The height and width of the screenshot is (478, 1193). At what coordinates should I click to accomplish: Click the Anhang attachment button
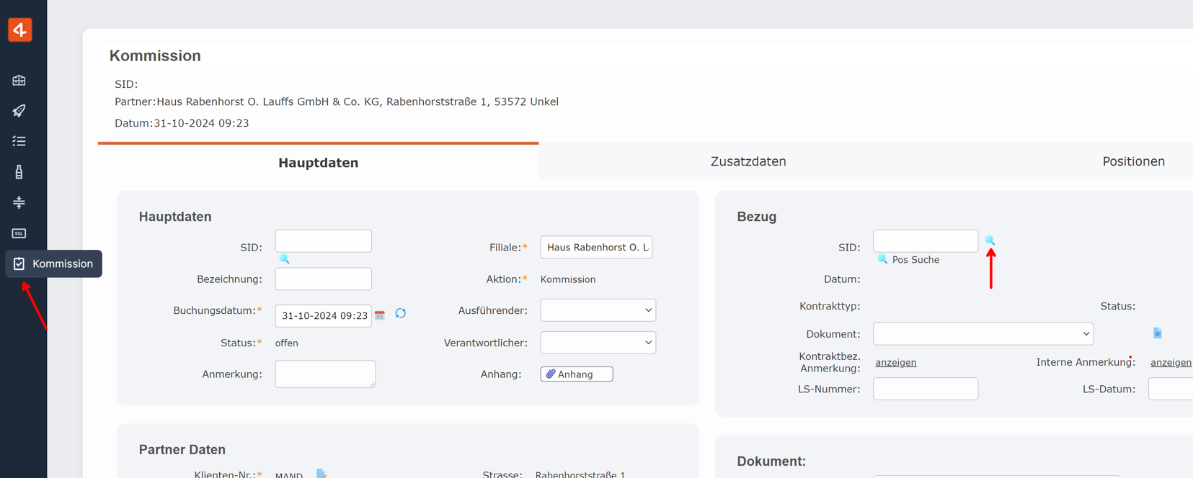pos(577,374)
